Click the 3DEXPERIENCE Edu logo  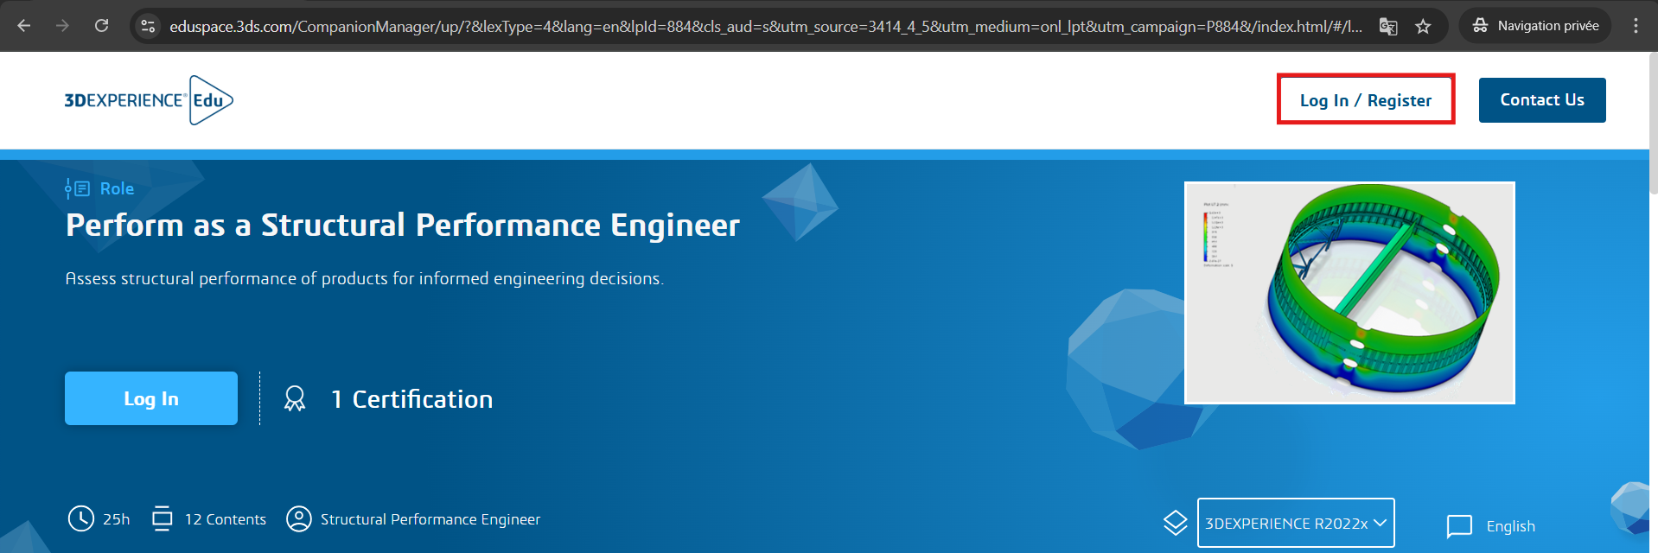coord(149,100)
